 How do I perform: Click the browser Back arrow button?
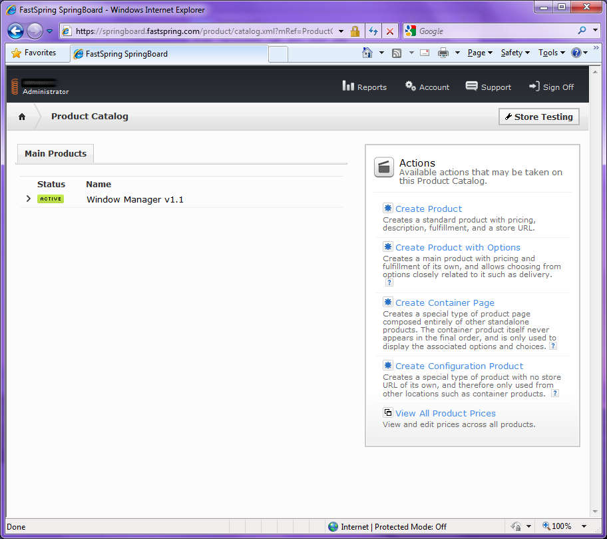pos(15,31)
